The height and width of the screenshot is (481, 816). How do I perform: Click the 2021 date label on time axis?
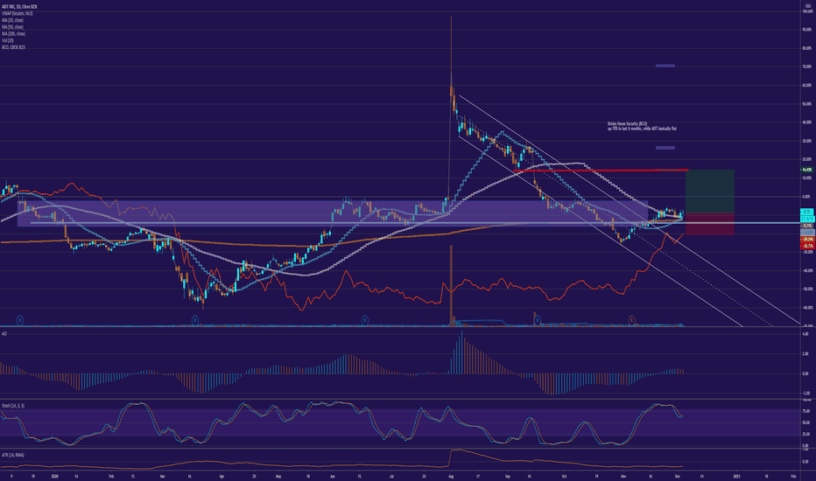point(736,476)
